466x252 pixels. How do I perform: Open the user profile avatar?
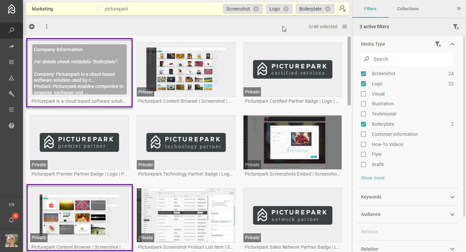coord(11,241)
